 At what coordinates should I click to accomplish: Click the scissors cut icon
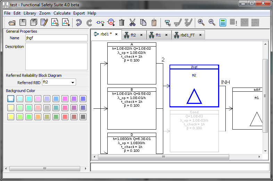[132, 23]
